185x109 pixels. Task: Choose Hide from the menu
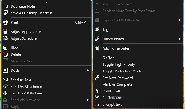point(47,48)
